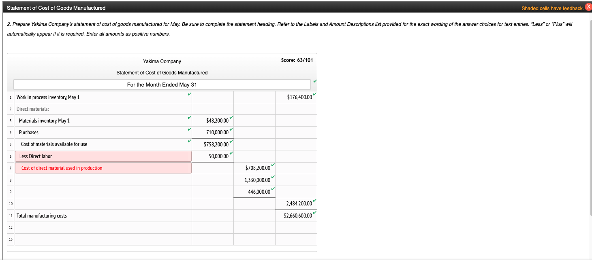Click the 1,330,000.00 amount cell
Screen dimensions: 592x260
click(x=254, y=180)
